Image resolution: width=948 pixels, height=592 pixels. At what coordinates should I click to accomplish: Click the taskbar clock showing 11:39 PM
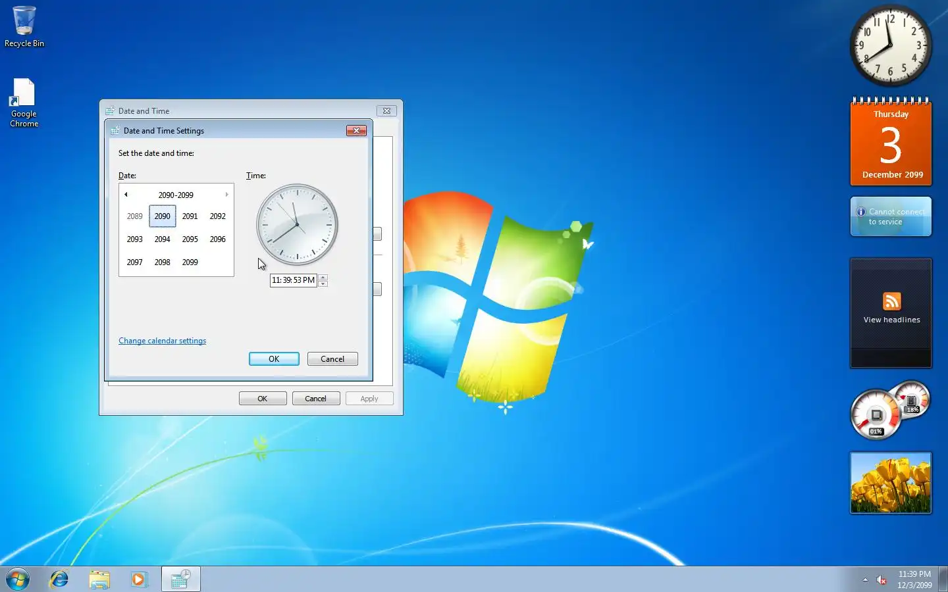pyautogui.click(x=914, y=580)
